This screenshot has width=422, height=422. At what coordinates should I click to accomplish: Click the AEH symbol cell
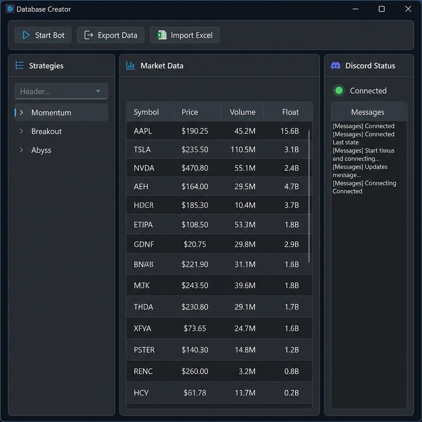(x=141, y=187)
